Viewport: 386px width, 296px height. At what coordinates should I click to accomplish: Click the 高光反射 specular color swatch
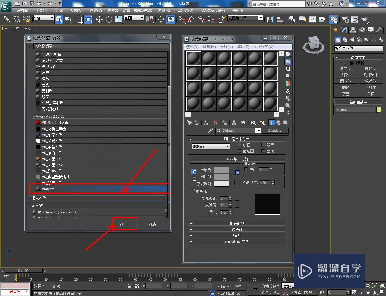(x=222, y=183)
